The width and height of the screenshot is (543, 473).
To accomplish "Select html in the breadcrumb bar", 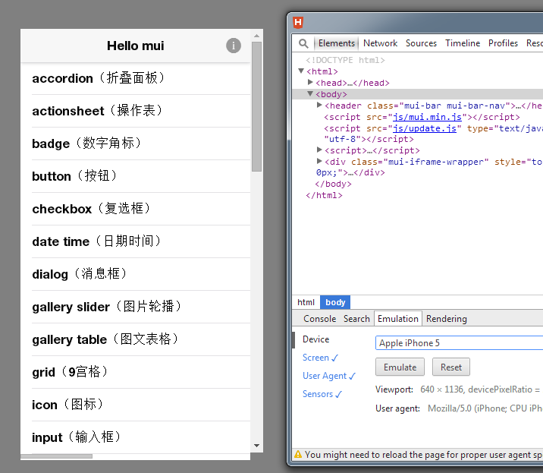I will (306, 302).
